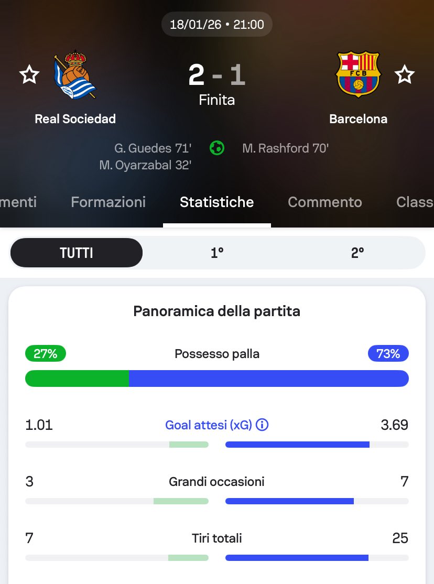Switch to the 1° half filter
Image resolution: width=434 pixels, height=584 pixels.
click(217, 253)
